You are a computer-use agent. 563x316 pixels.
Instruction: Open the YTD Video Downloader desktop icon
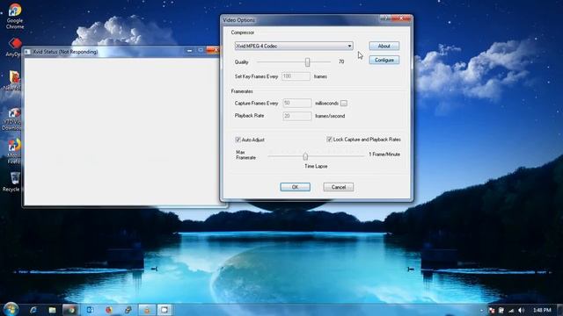click(12, 119)
